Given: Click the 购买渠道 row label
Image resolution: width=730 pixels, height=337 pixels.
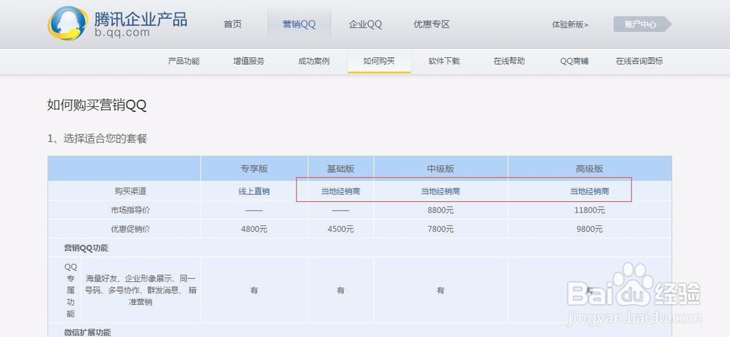Looking at the screenshot, I should point(130,191).
